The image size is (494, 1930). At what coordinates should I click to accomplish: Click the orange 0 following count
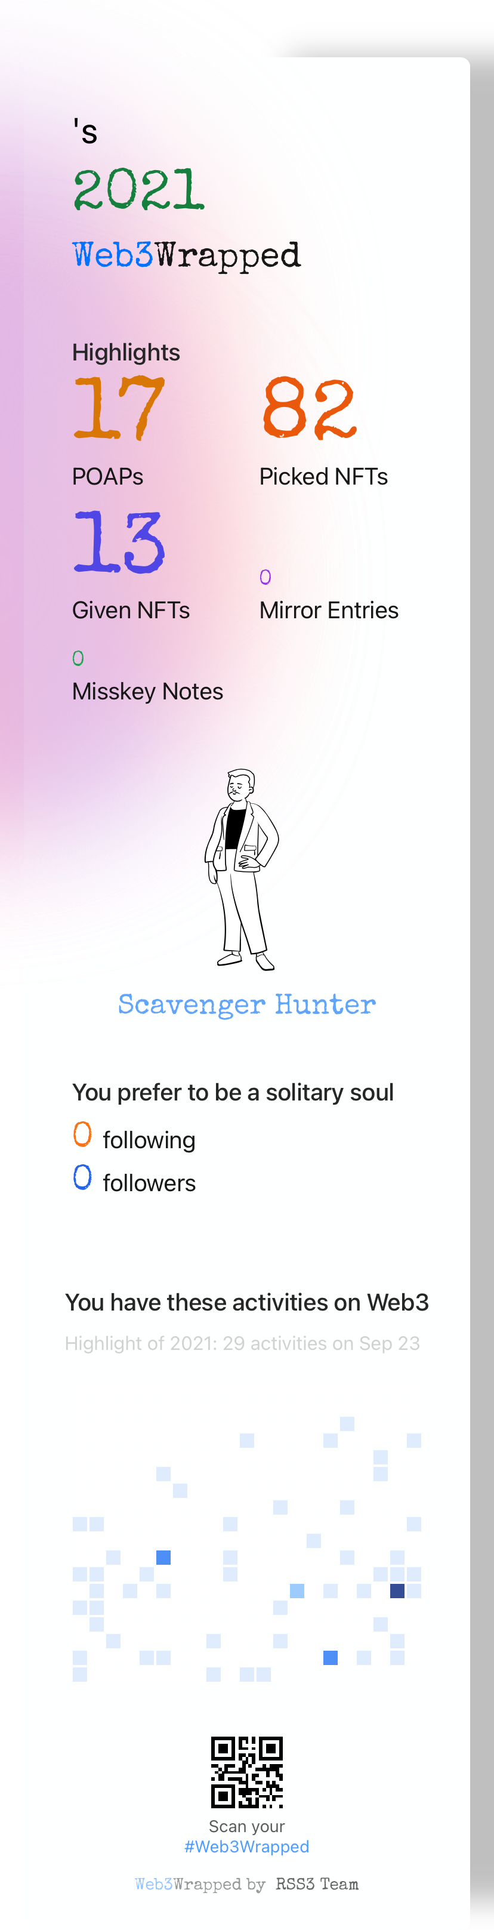(82, 1134)
